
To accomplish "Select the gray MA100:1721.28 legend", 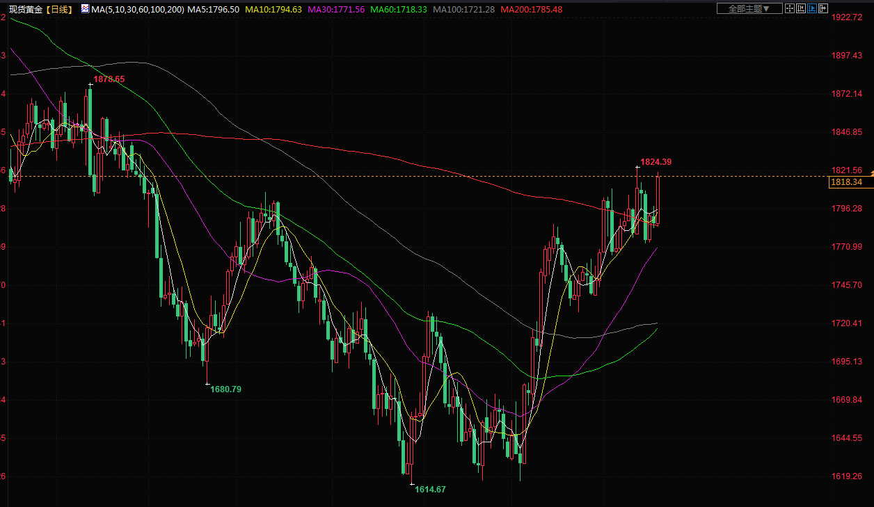I will coord(464,9).
